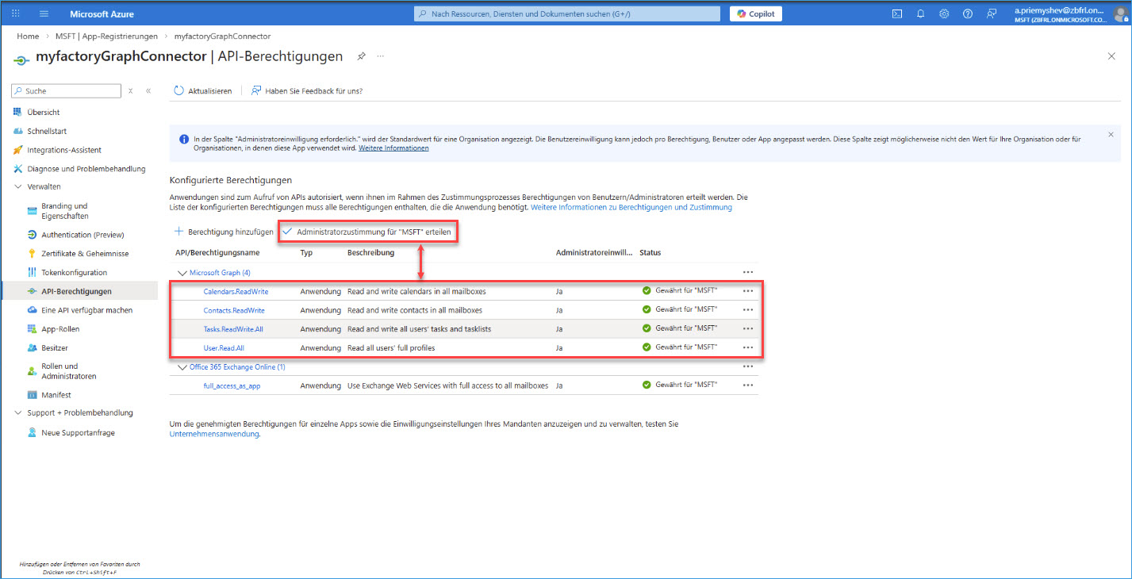
Task: Collapse the Support + Problembehandlung section
Action: pos(19,413)
